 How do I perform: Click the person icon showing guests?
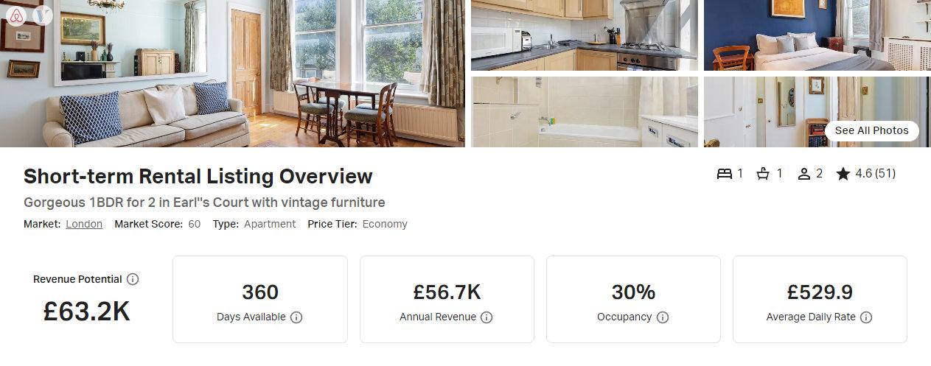coord(804,174)
